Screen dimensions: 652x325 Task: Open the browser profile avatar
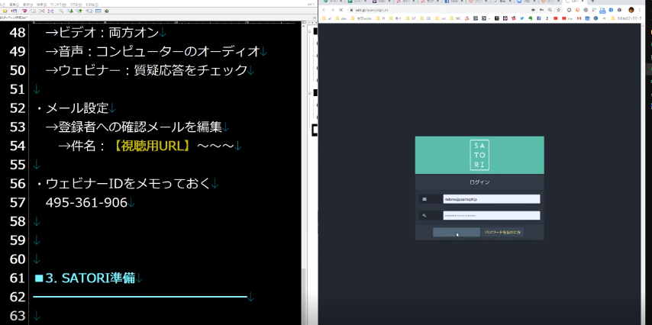(631, 9)
